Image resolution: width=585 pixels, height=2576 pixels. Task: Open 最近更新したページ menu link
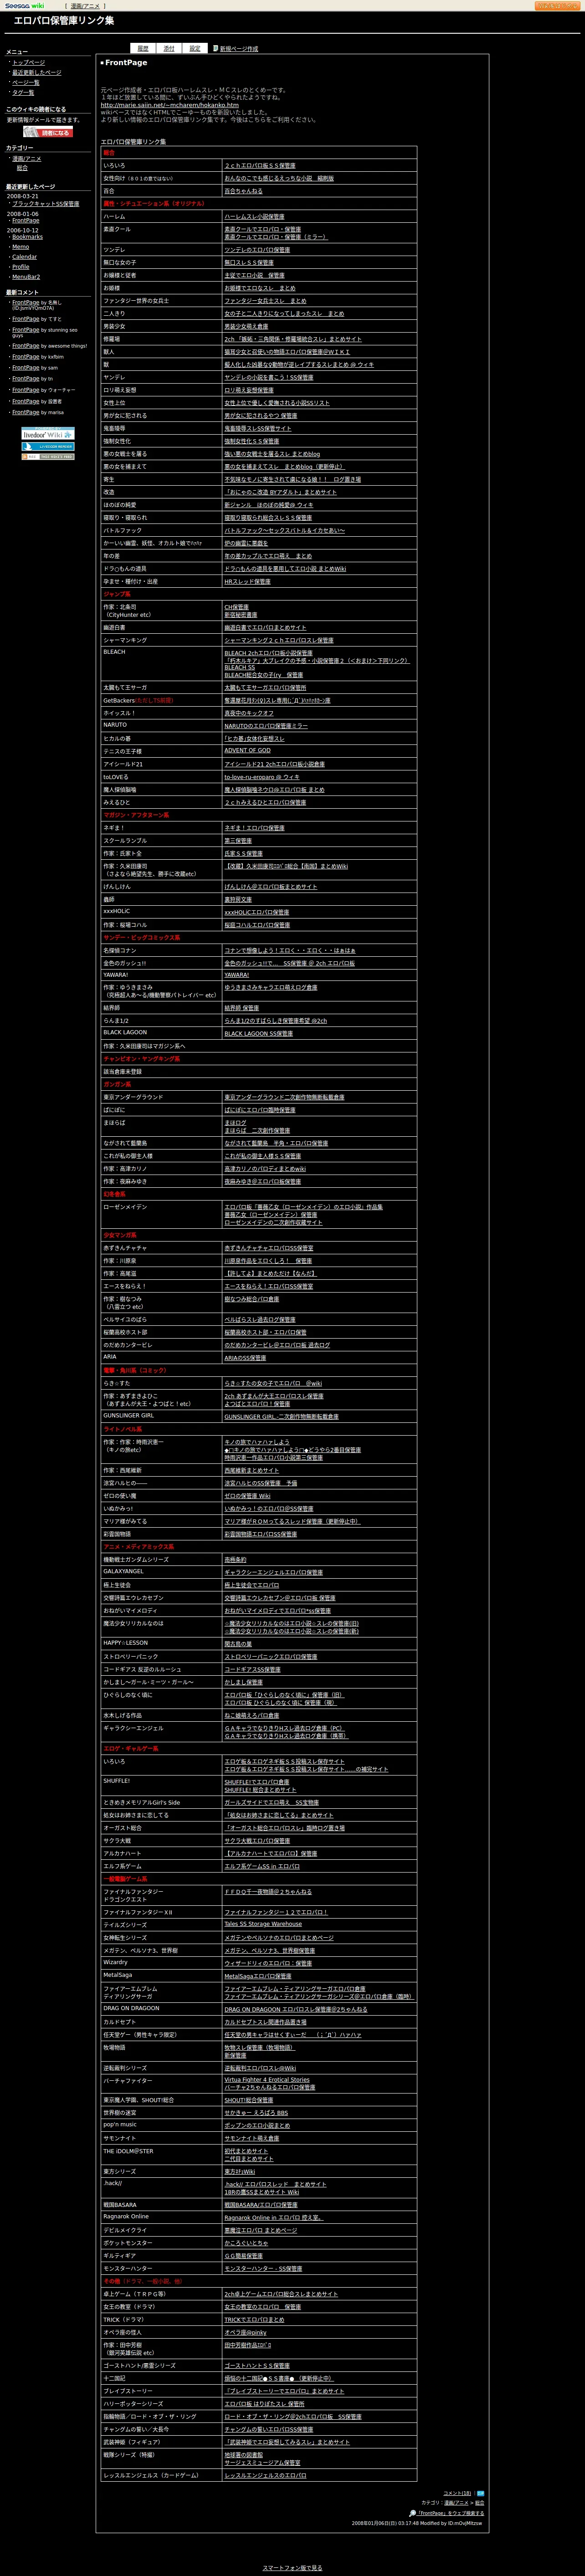pos(36,72)
